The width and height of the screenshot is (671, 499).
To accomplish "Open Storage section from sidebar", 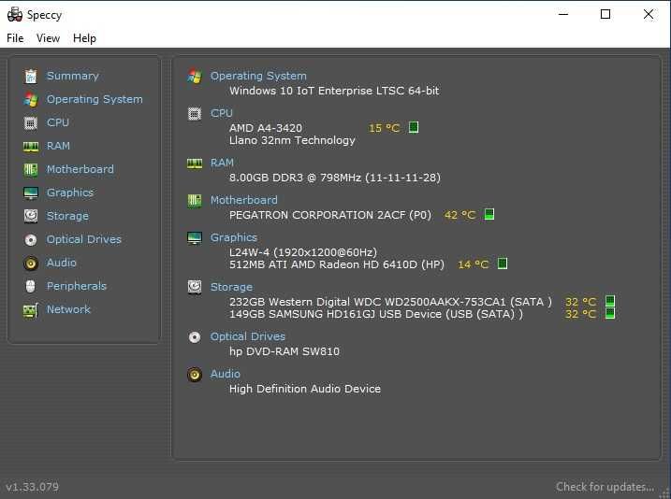I will pyautogui.click(x=67, y=216).
